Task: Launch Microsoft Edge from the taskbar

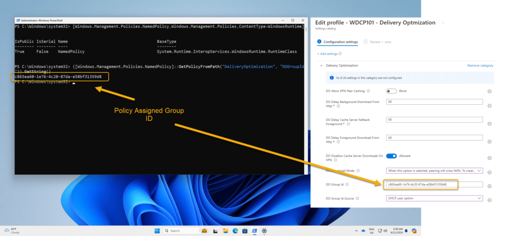Action: 235,231
